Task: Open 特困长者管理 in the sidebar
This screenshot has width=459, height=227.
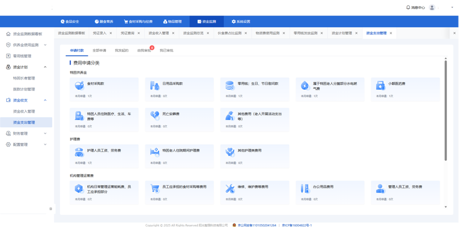Action: [24, 78]
